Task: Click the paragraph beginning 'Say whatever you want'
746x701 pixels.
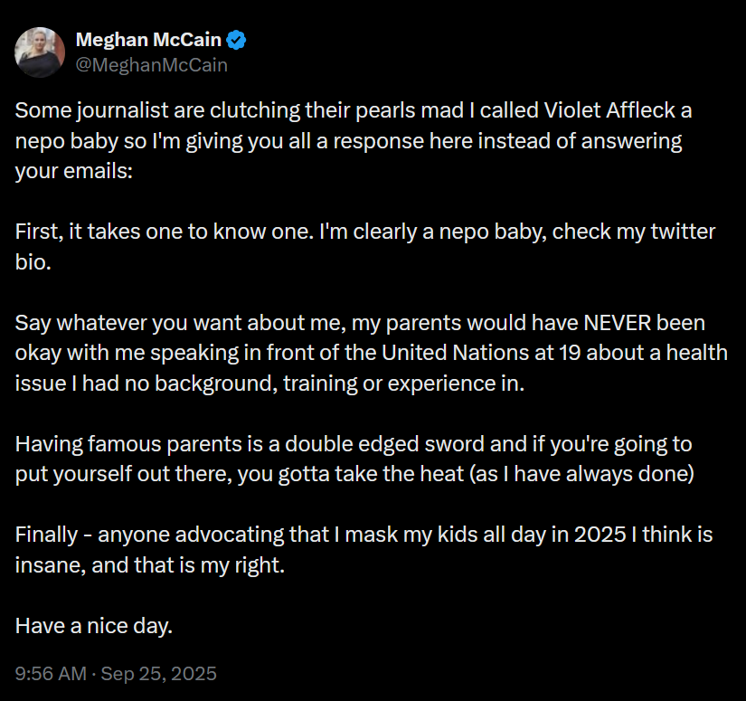Action: (371, 353)
